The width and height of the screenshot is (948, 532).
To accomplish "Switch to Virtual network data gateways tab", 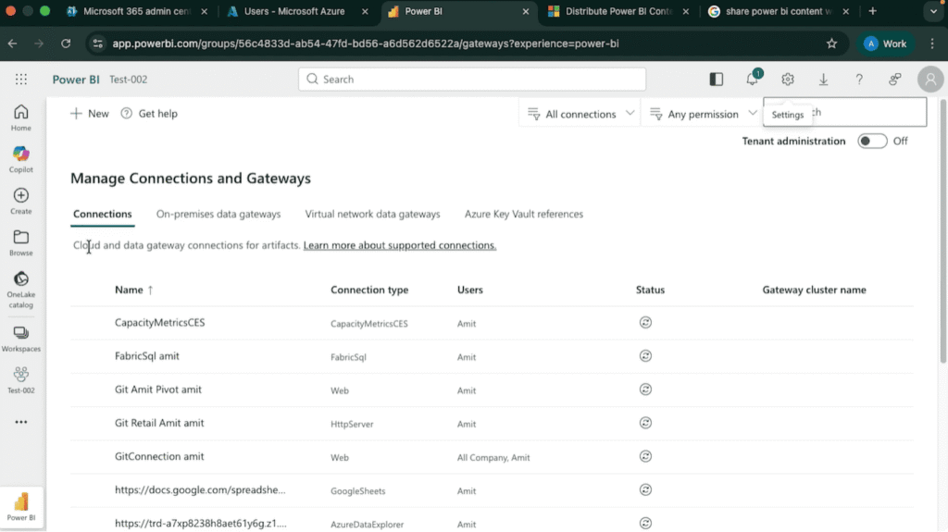I will [x=372, y=214].
